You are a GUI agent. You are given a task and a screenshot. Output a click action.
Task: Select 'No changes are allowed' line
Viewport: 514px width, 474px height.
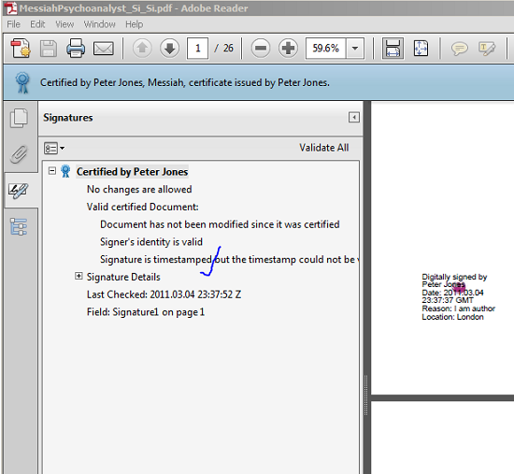pos(139,189)
